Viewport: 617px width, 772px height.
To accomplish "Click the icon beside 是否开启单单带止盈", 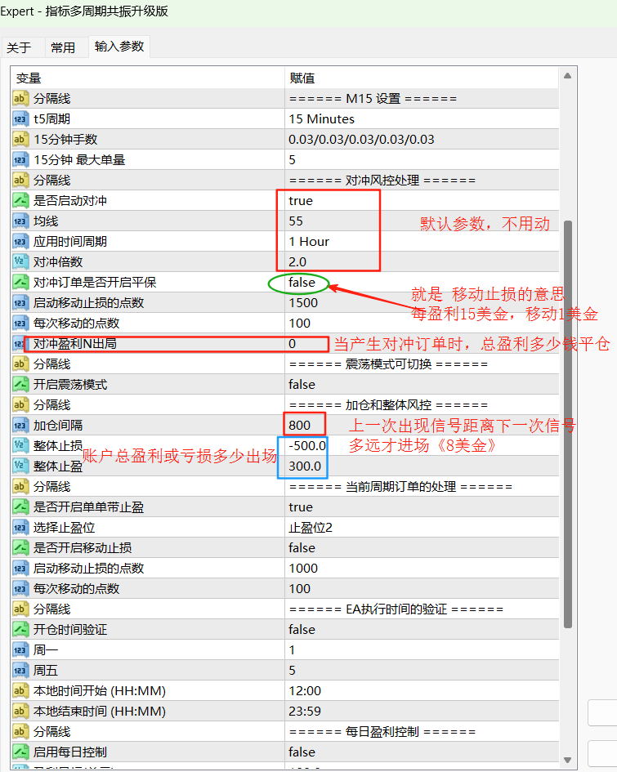I will 20,507.
